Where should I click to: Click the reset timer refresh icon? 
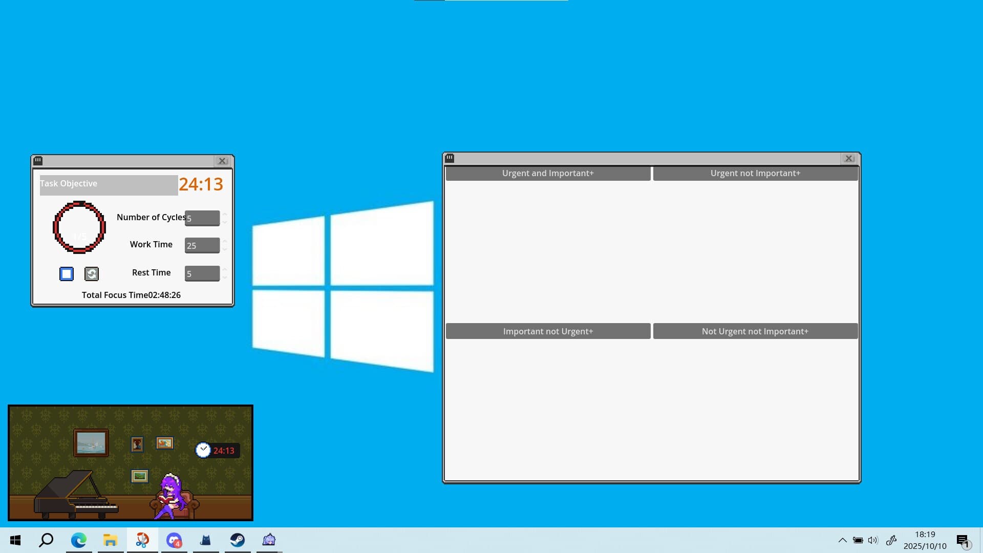click(x=92, y=274)
